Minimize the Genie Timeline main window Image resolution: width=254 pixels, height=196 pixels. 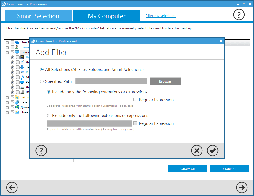(x=238, y=4)
